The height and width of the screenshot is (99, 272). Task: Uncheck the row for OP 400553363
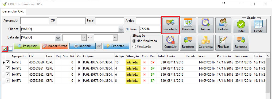[x=8, y=81]
